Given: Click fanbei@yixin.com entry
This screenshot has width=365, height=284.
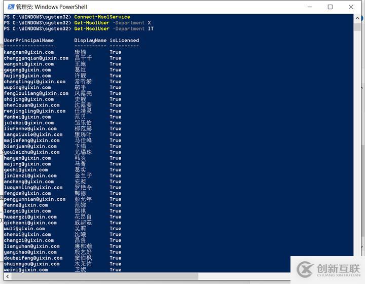Looking at the screenshot, I should (27, 117).
